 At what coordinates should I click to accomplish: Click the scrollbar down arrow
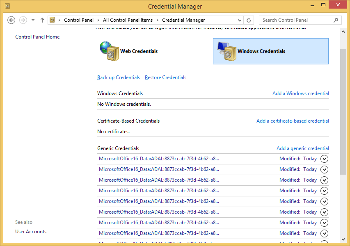[x=343, y=239]
